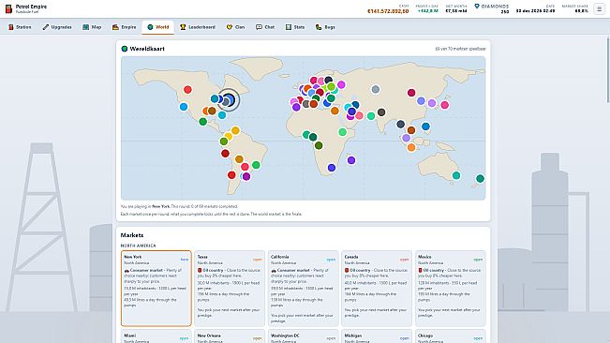The image size is (610, 343).
Task: Go to the Clan tab
Action: click(x=236, y=27)
